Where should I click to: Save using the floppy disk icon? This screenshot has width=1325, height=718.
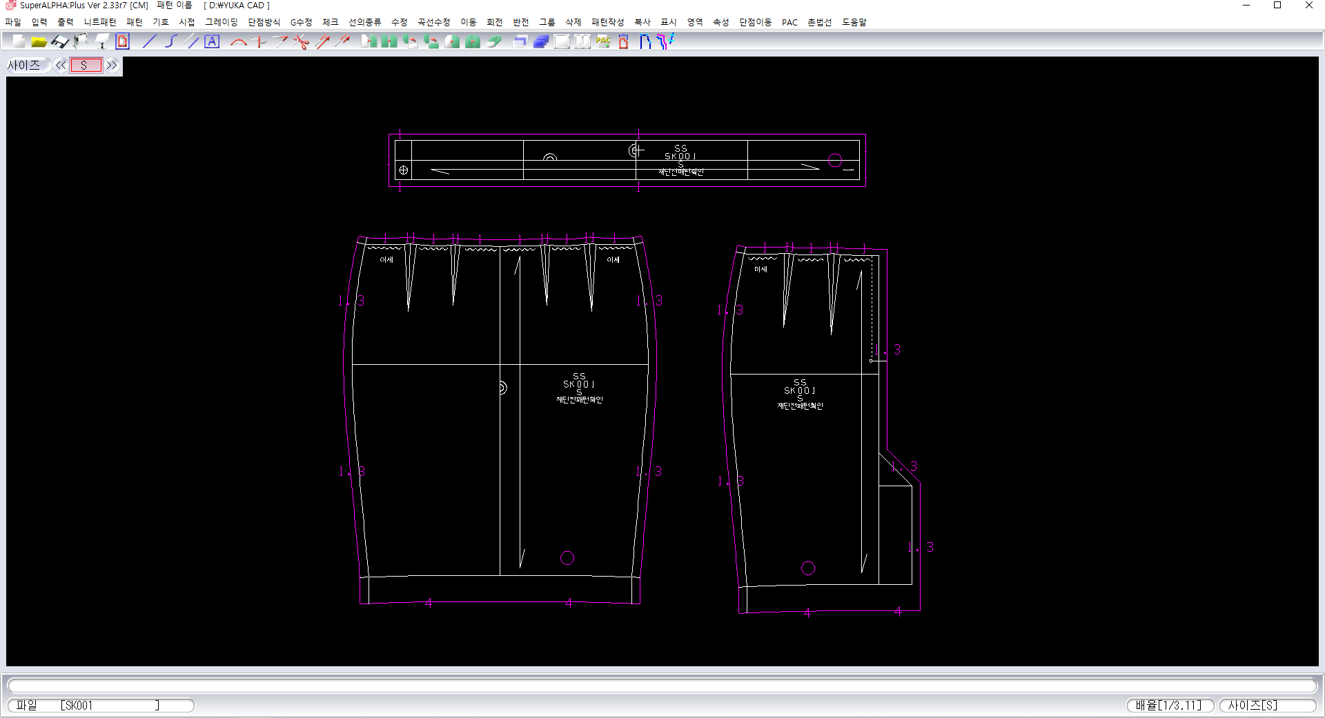tap(60, 41)
